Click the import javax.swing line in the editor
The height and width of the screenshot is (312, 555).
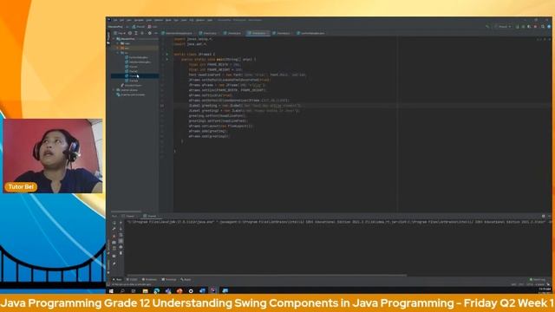pos(193,39)
